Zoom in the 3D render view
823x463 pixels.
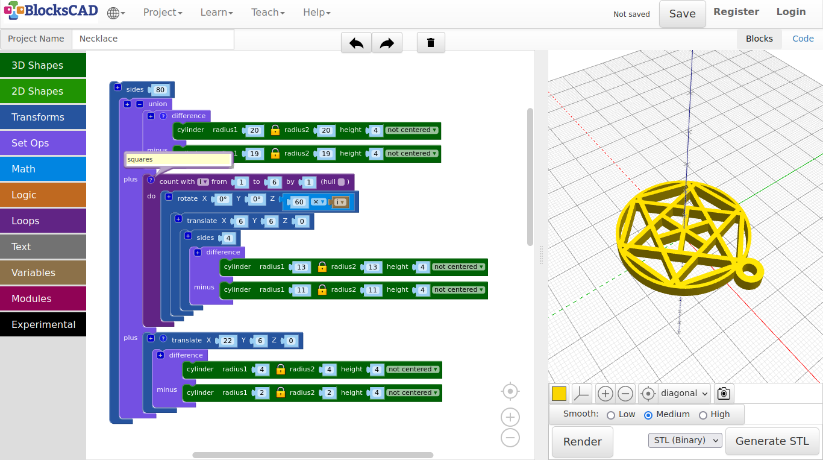[x=605, y=394]
